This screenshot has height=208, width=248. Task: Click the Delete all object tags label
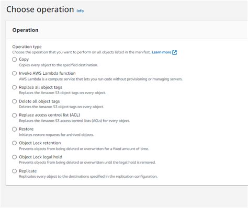[39, 101]
